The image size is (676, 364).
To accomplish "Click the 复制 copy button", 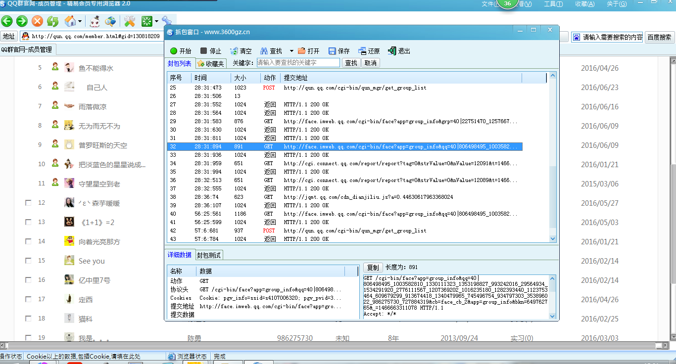I will [x=373, y=268].
